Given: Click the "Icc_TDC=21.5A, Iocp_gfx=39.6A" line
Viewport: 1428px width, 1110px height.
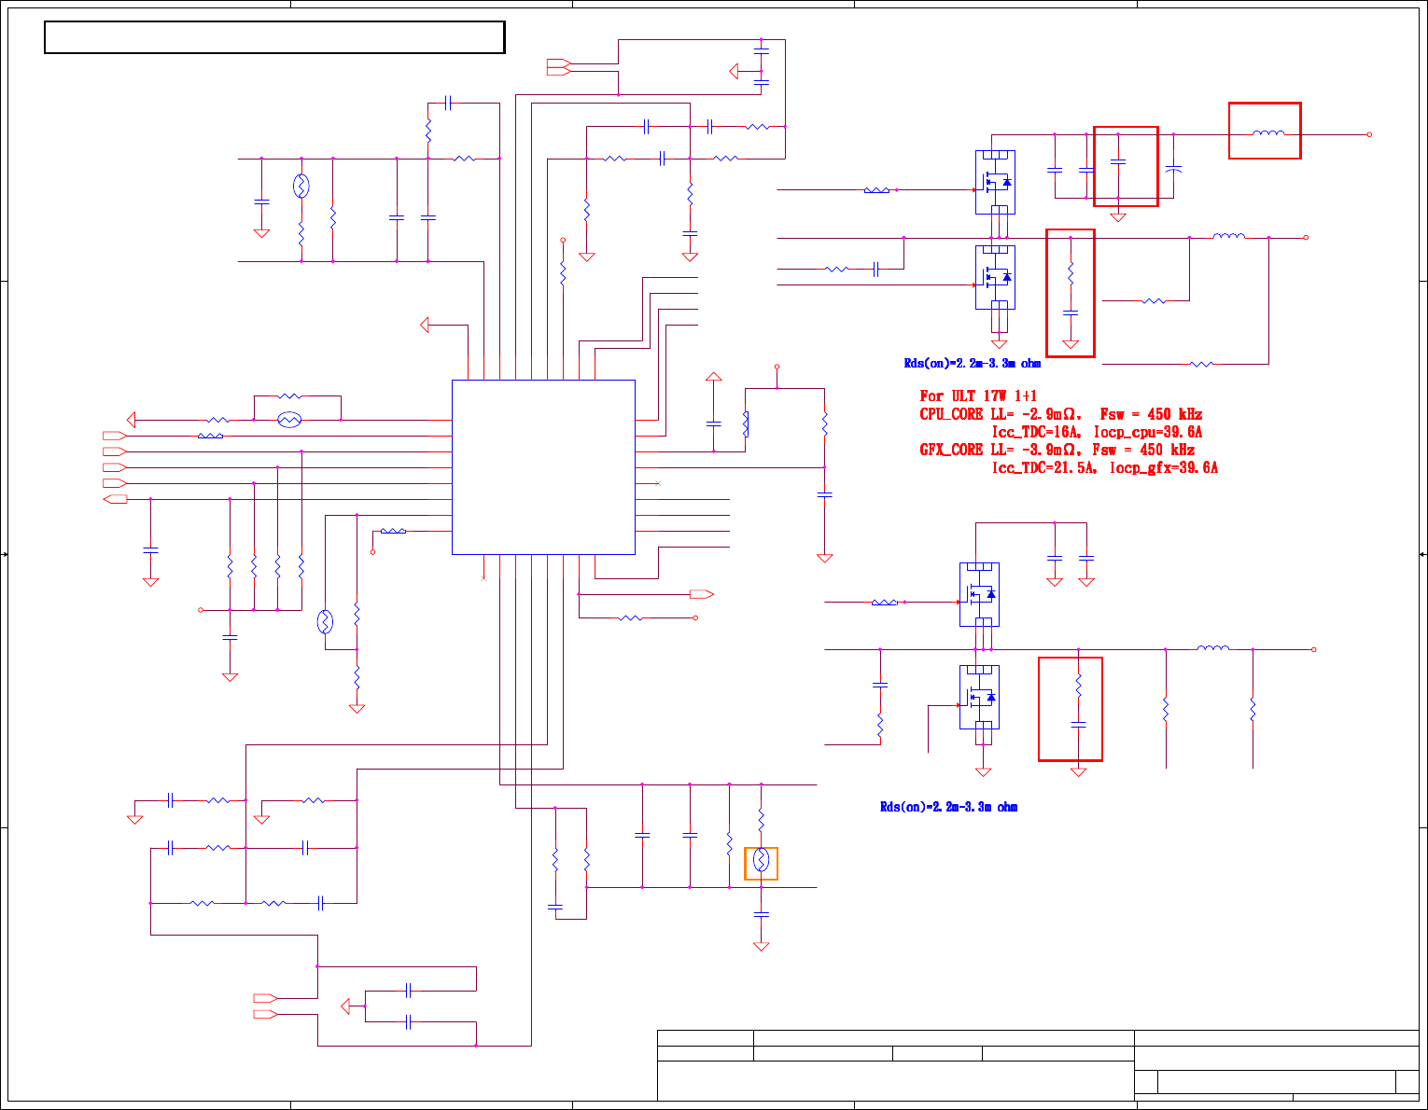Looking at the screenshot, I should (x=1105, y=467).
